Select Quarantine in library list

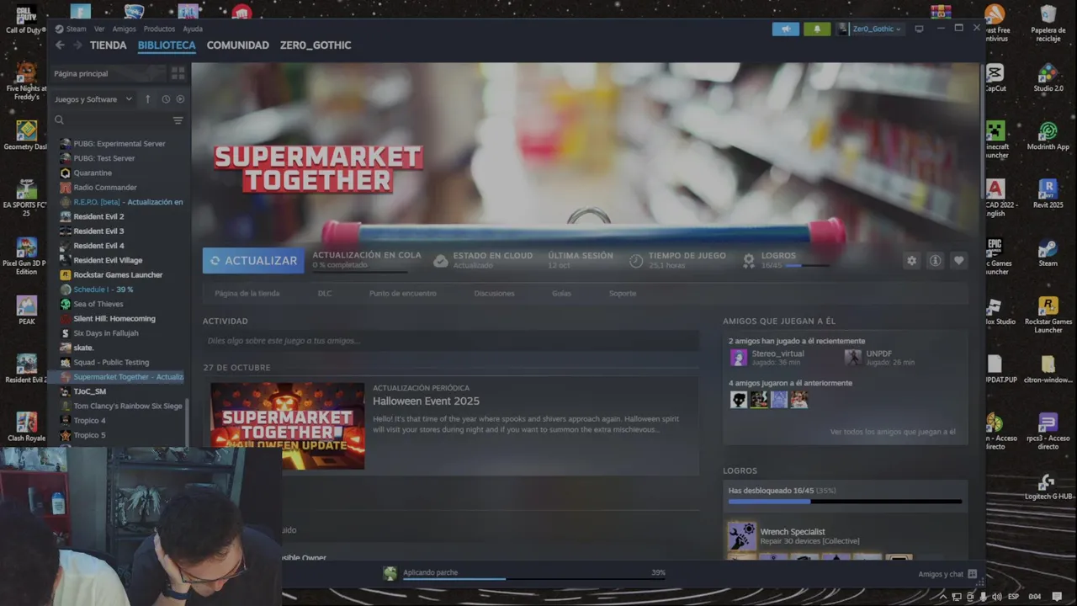(x=92, y=173)
